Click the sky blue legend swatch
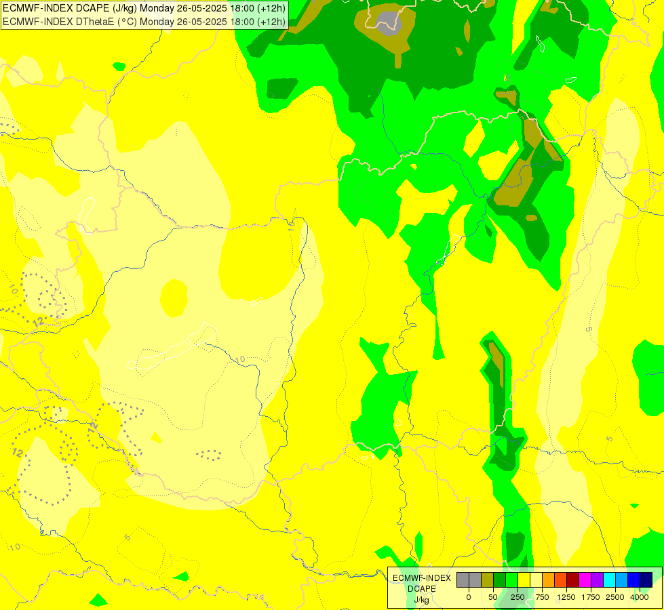Viewport: 664px width, 610px height. click(x=622, y=579)
